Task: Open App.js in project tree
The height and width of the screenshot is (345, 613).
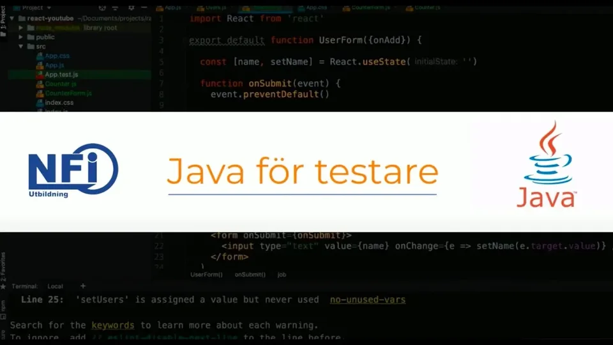Action: pos(54,65)
